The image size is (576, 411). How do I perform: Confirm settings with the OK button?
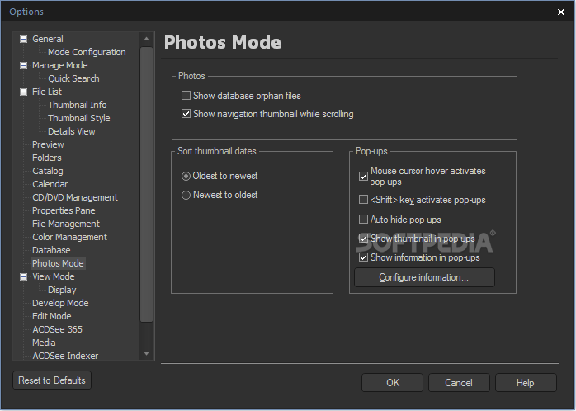click(392, 383)
